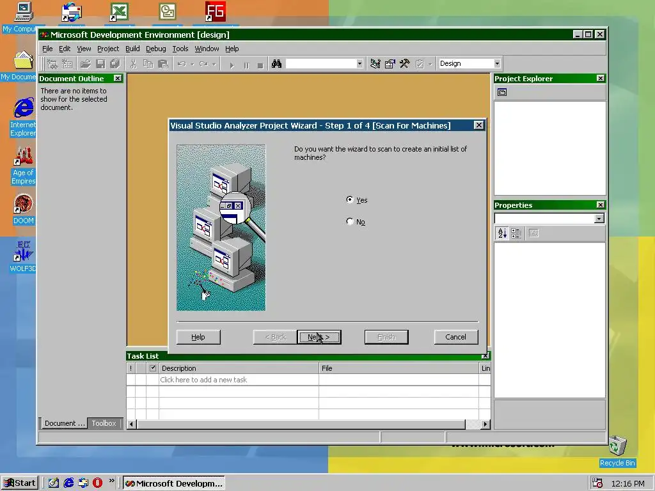Click the Opera quick launch icon
Screen dimensions: 655x491
tap(97, 483)
